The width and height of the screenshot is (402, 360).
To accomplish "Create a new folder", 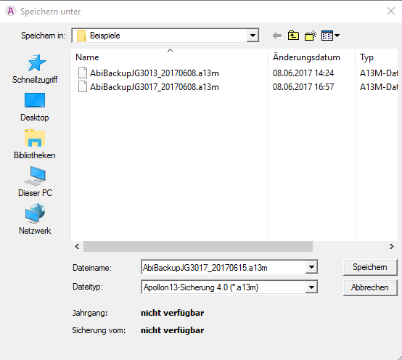I will 311,36.
